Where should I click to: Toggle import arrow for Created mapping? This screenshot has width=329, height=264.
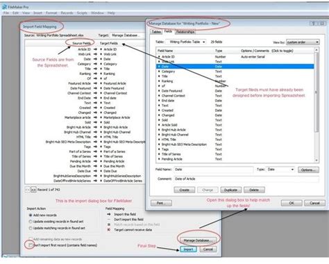coord(95,108)
